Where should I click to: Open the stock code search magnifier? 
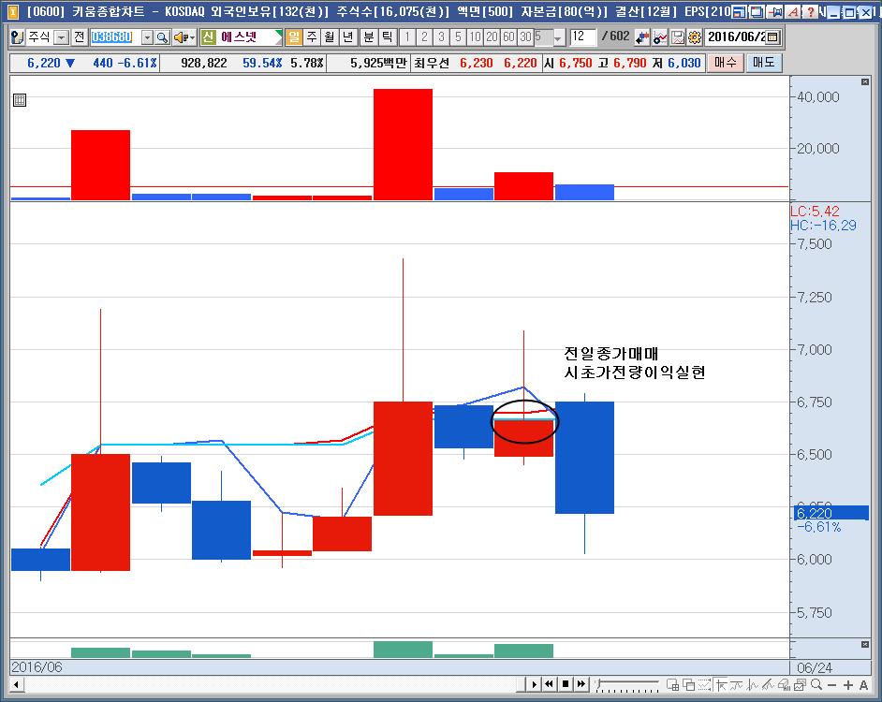[162, 37]
